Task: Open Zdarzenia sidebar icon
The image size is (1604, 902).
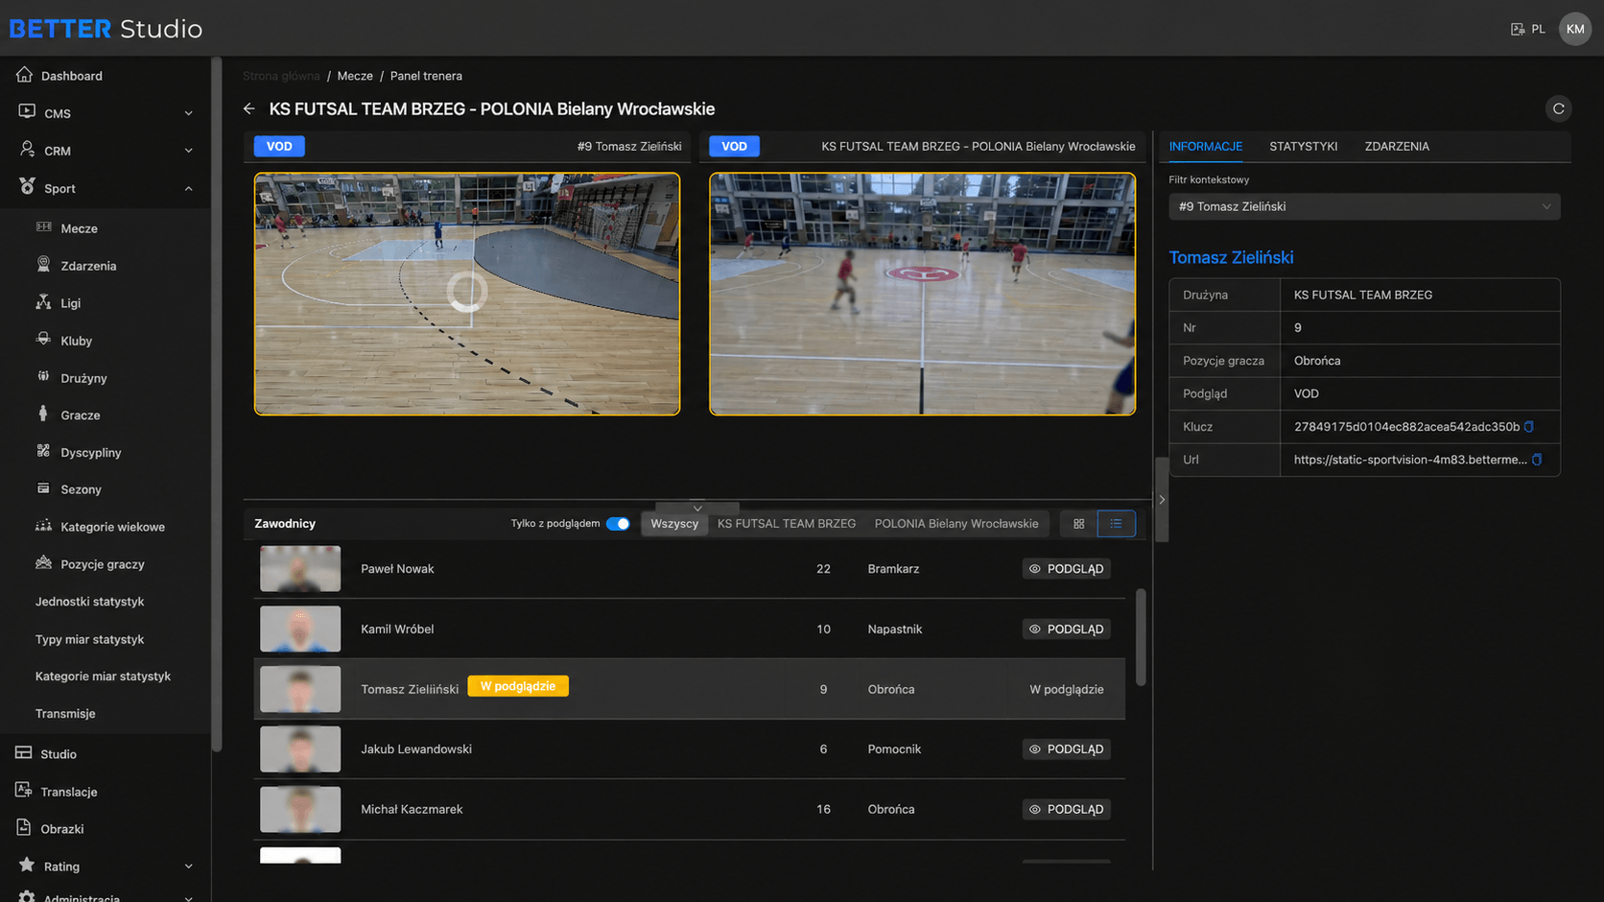Action: click(43, 265)
